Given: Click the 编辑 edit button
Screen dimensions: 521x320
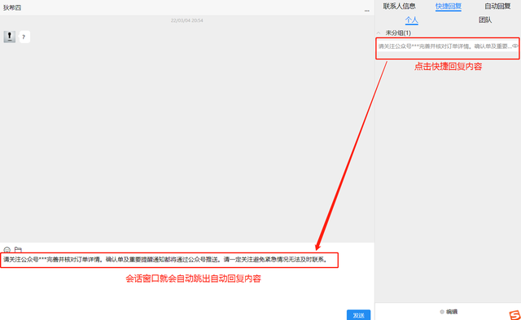Looking at the screenshot, I should (449, 312).
